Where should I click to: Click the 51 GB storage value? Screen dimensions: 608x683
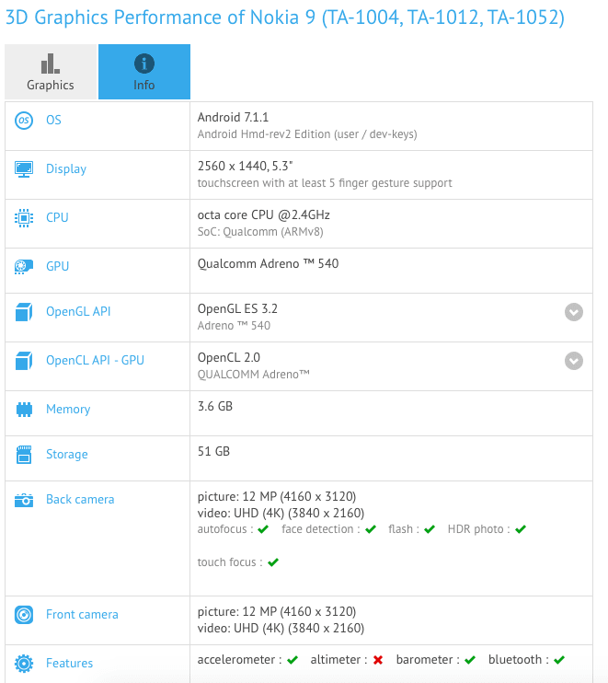213,452
